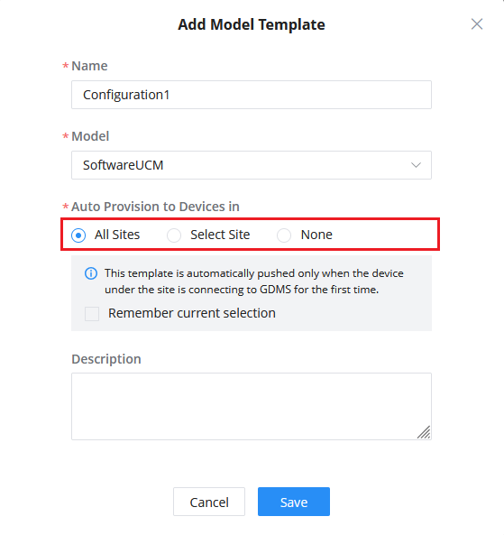Click the chevron arrow in the Model field
The image size is (504, 535).
point(416,165)
